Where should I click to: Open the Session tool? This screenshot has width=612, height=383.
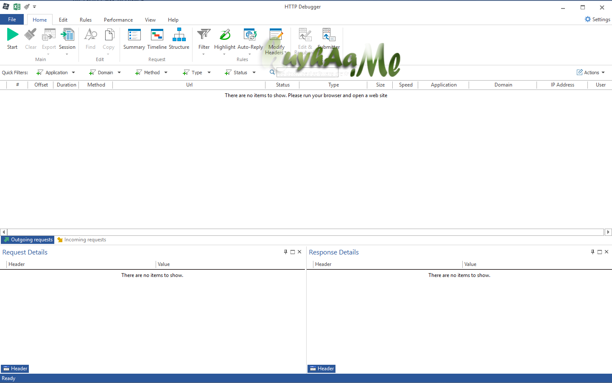click(67, 41)
